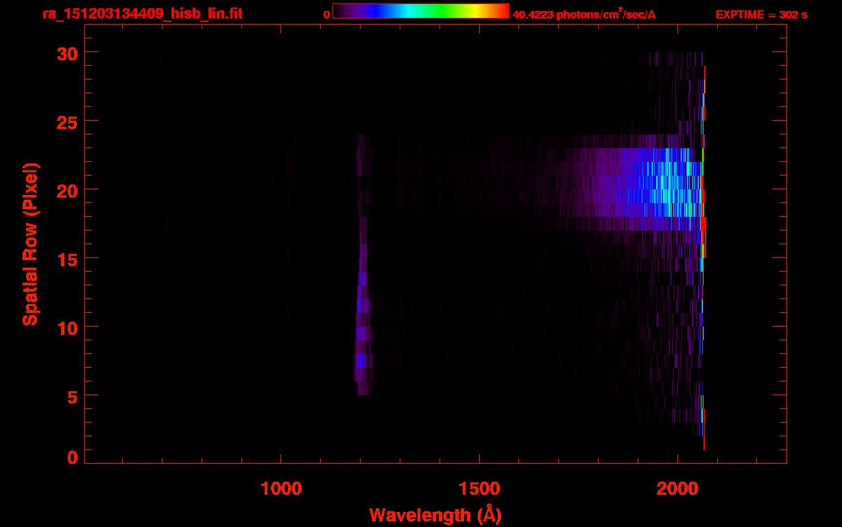The width and height of the screenshot is (842, 527).
Task: Click the Wavelength (Å) axis title
Action: point(435,515)
